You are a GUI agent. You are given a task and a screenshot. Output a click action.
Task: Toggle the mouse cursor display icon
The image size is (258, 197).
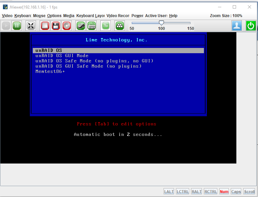[80, 26]
